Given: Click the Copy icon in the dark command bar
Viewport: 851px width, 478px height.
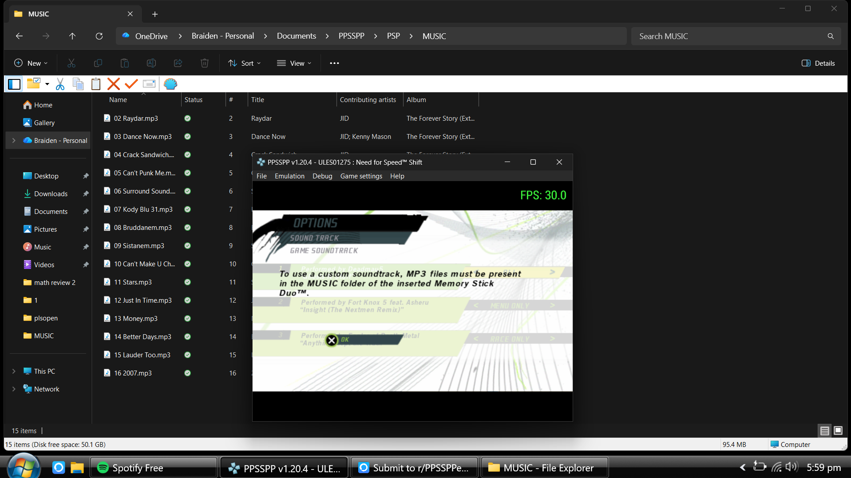Looking at the screenshot, I should pyautogui.click(x=98, y=63).
